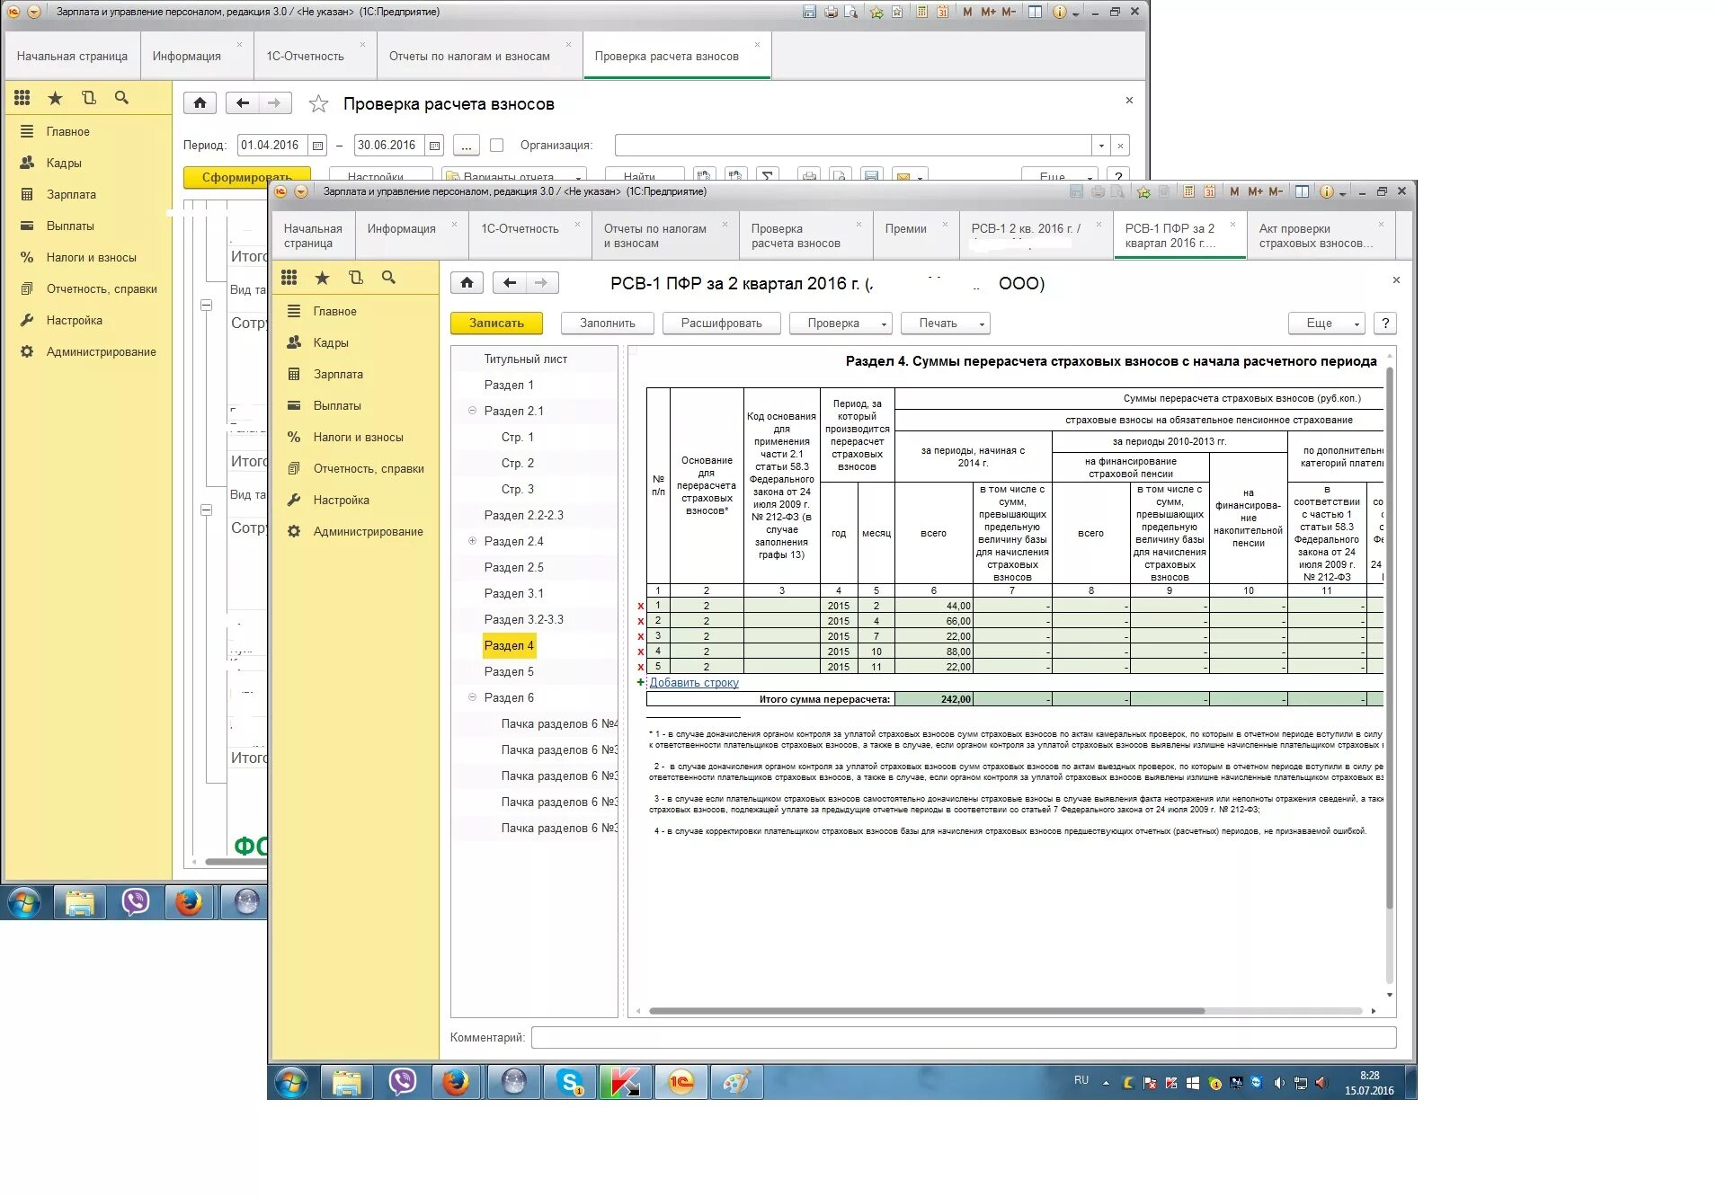This screenshot has height=1197, width=1717.
Task: Open Отчетность, справки in the front sidebar
Action: pos(368,468)
